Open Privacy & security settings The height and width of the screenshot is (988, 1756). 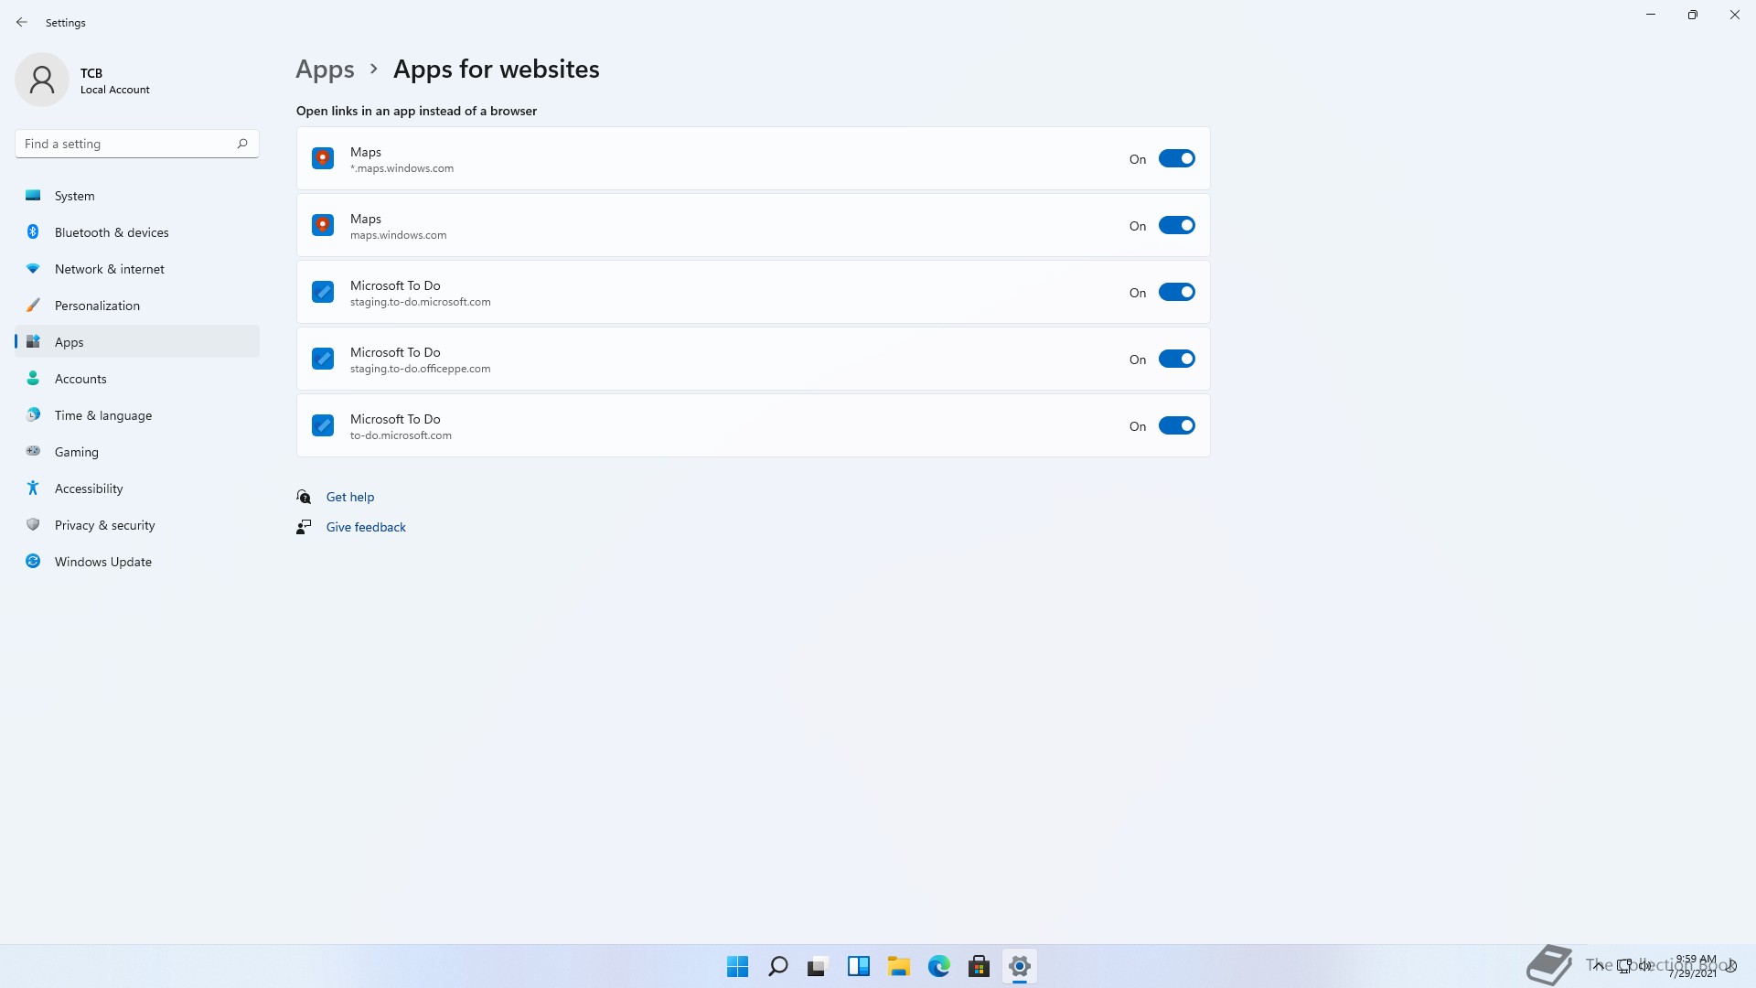click(x=137, y=525)
